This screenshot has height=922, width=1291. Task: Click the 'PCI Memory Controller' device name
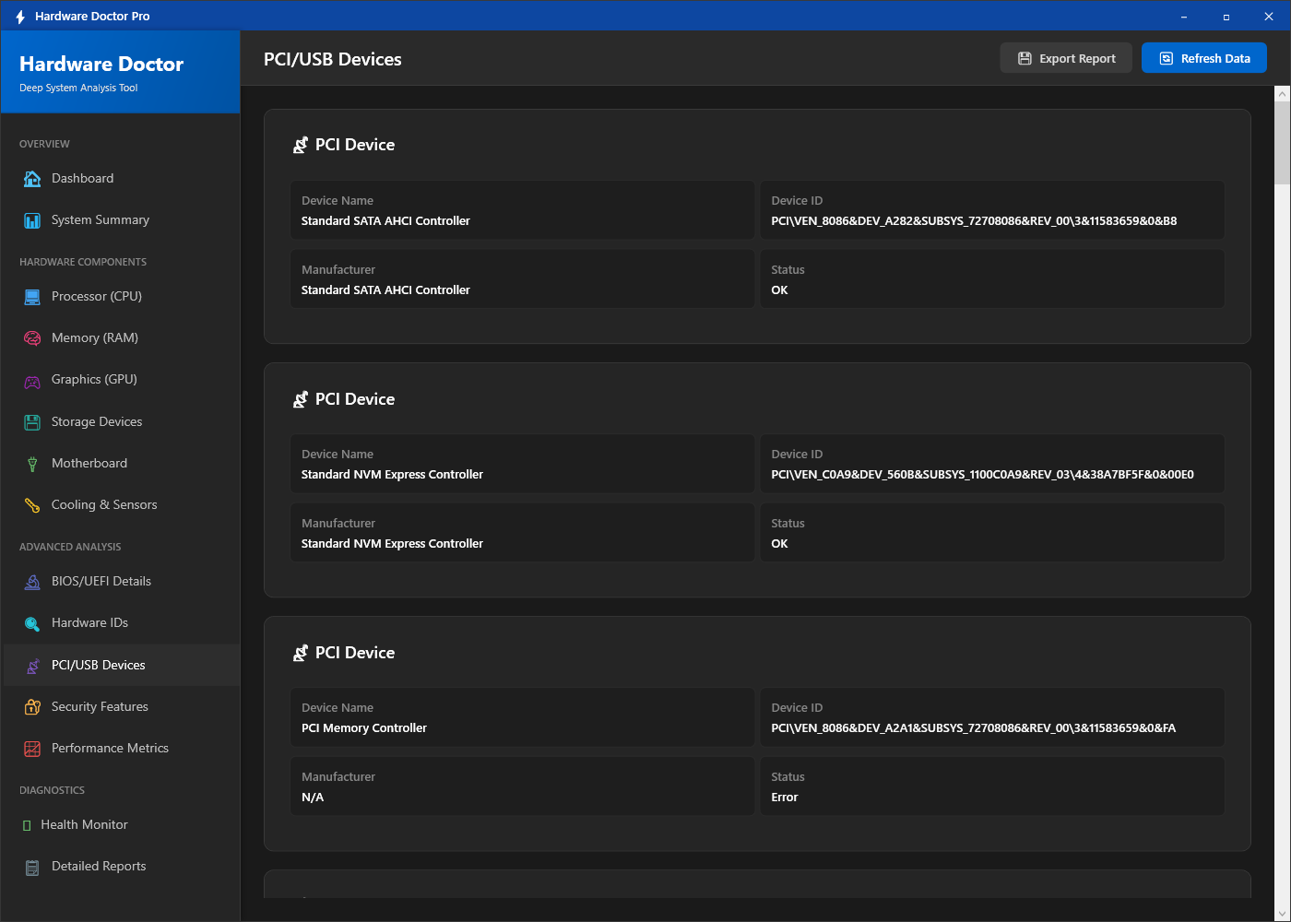[x=364, y=728]
